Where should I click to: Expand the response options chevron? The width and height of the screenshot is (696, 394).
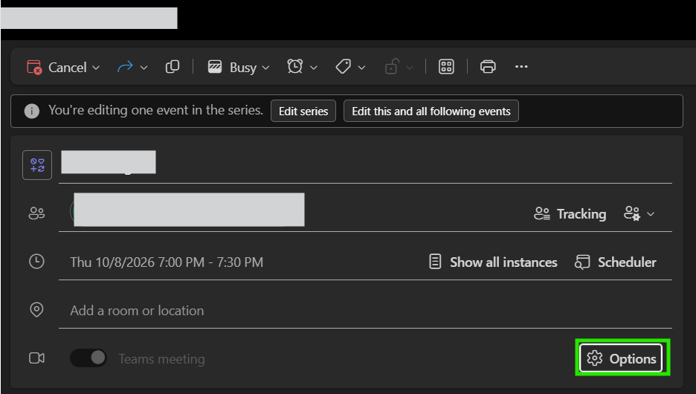click(x=651, y=214)
